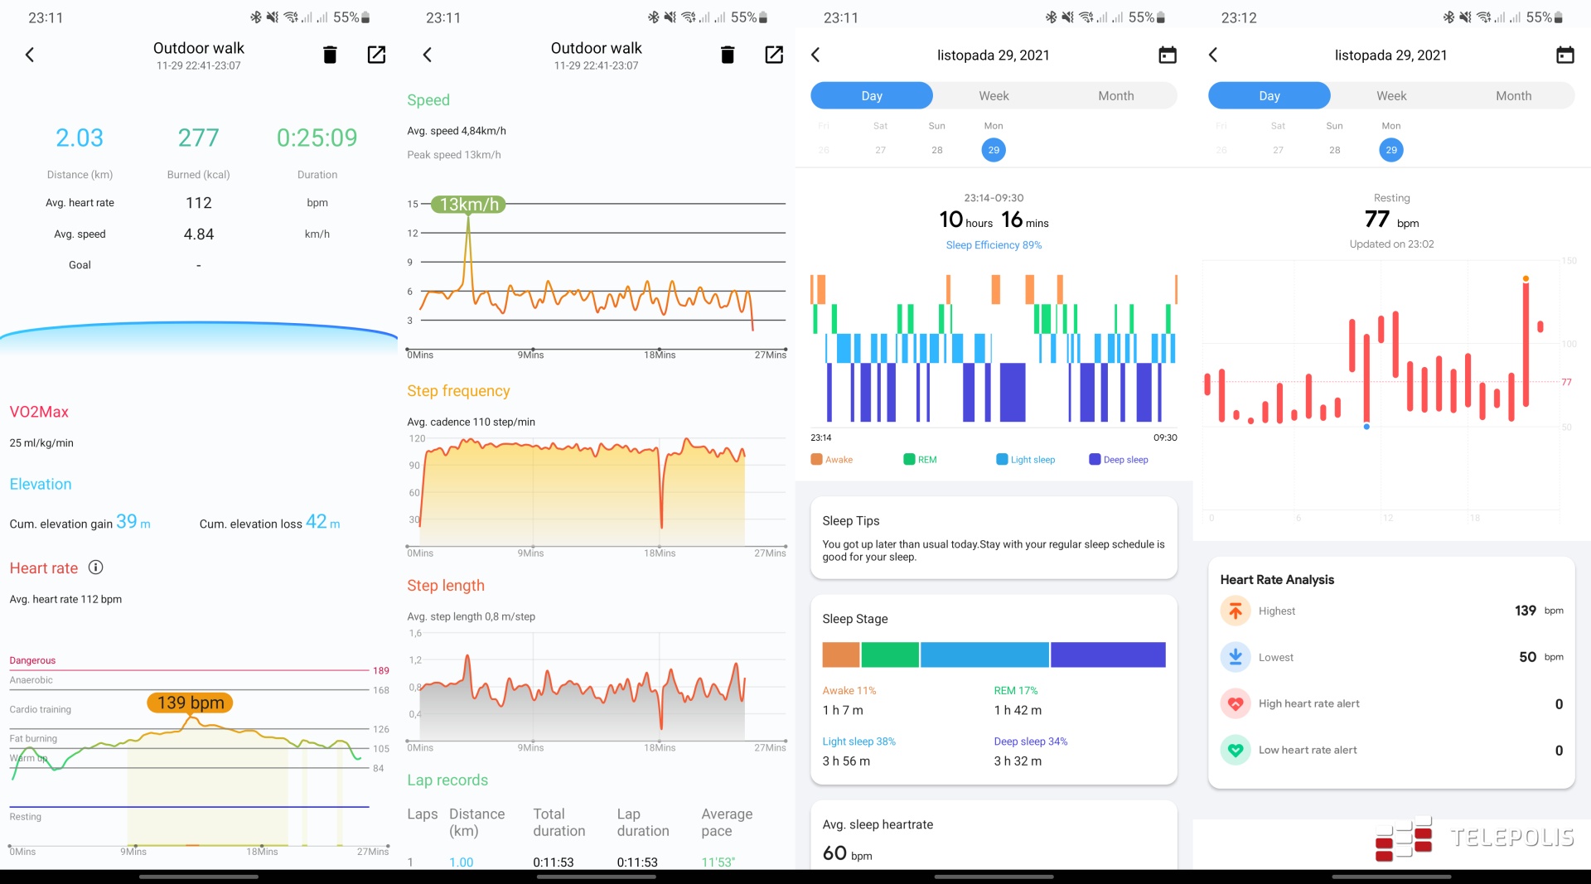Viewport: 1591px width, 884px height.
Task: Switch sleep view to Month tab
Action: pyautogui.click(x=1115, y=95)
